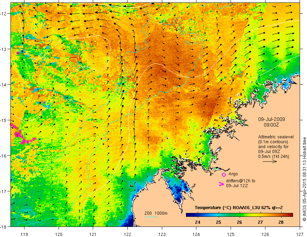Click the '(0.1m contours)' text
Screen dimensions: 307x237
273,142
